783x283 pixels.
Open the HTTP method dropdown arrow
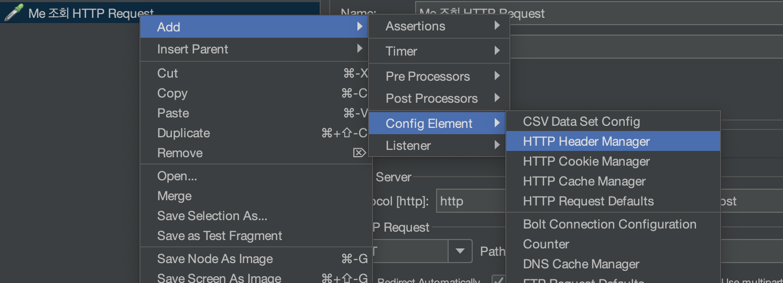pyautogui.click(x=460, y=251)
